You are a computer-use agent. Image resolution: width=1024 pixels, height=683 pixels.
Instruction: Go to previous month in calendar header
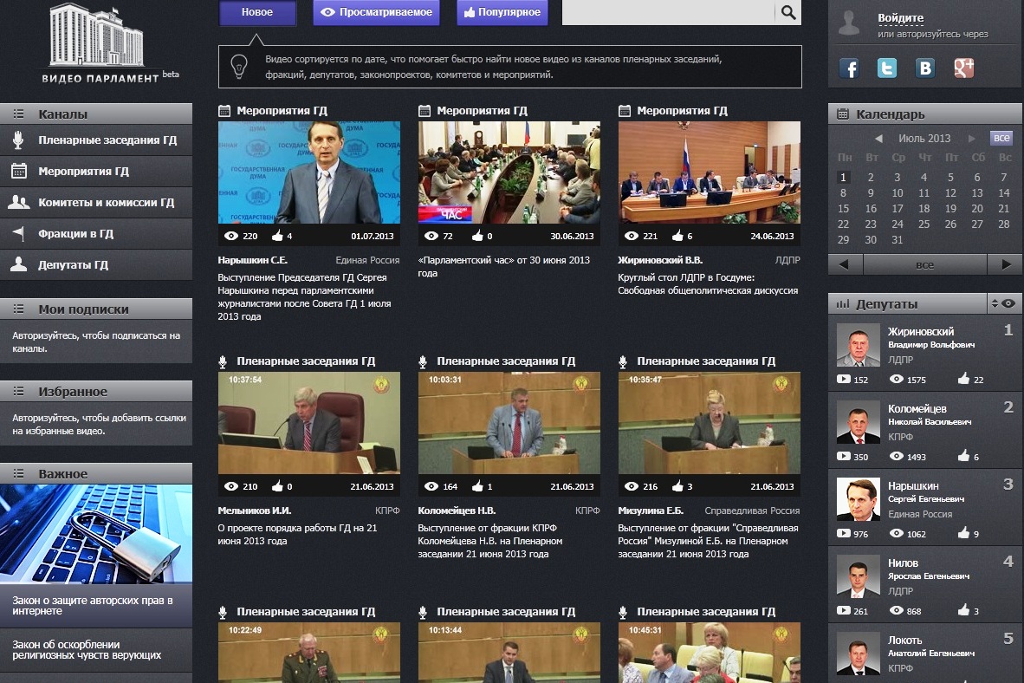tap(878, 139)
